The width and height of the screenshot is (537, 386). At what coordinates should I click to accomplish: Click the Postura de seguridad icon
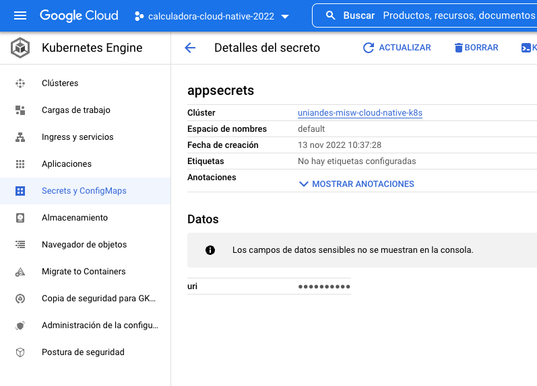20,352
